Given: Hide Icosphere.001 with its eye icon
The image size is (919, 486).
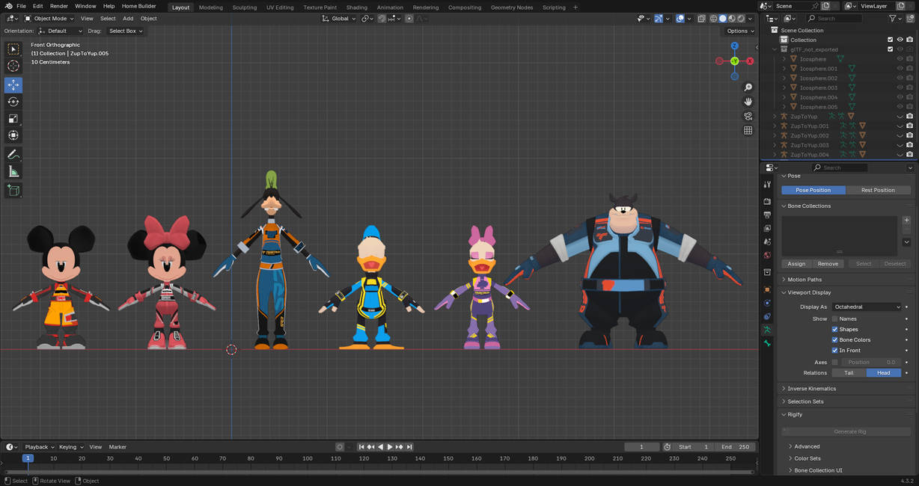Looking at the screenshot, I should pyautogui.click(x=900, y=68).
